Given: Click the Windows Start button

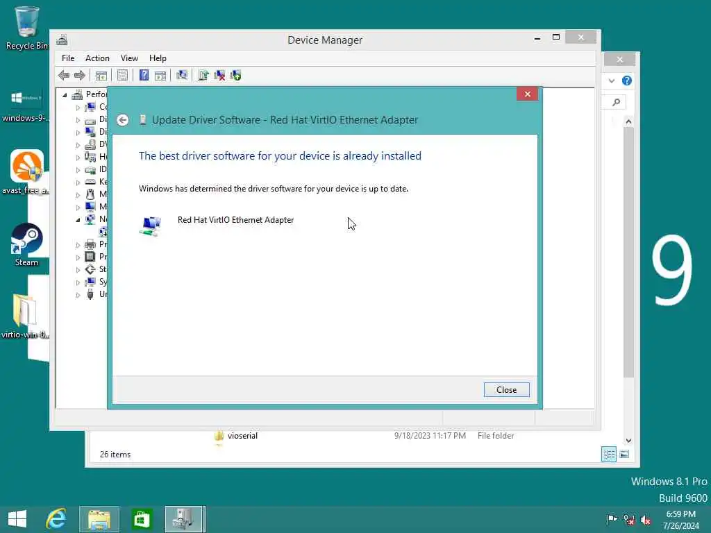Looking at the screenshot, I should tap(17, 519).
